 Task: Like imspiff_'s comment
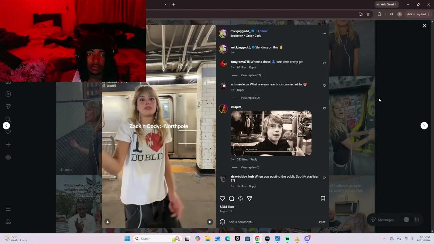[324, 108]
